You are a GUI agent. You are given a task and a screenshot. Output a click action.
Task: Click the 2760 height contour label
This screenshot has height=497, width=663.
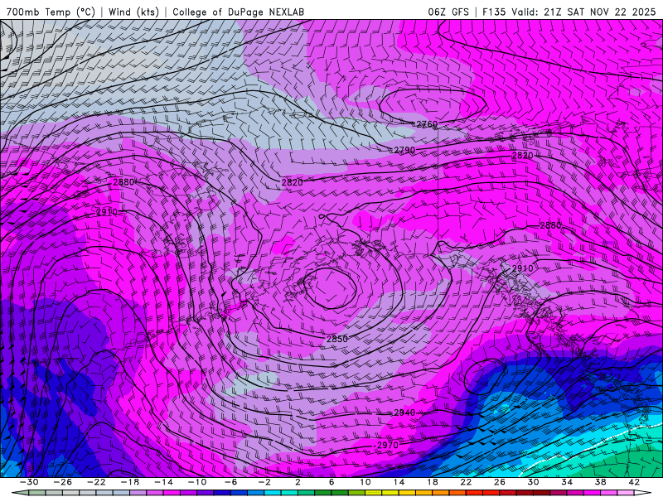[x=427, y=124]
